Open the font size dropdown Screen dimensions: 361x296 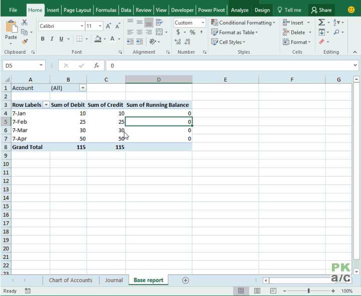pos(100,26)
